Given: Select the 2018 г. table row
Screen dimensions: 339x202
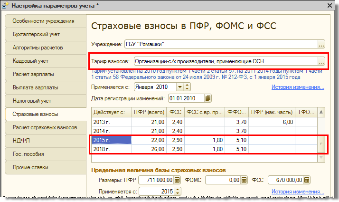Looking at the screenshot, I should [204, 149].
